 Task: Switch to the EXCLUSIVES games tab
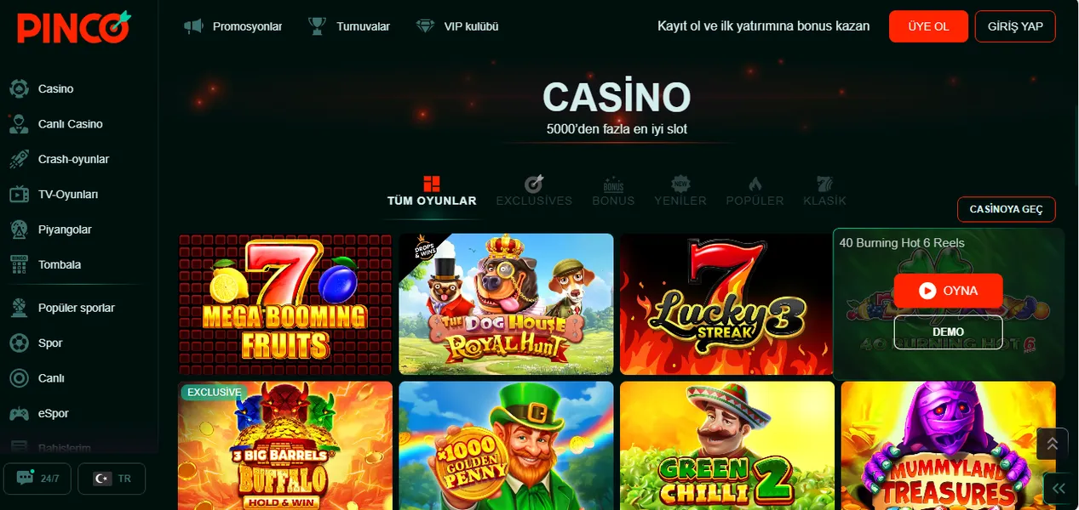pyautogui.click(x=534, y=191)
